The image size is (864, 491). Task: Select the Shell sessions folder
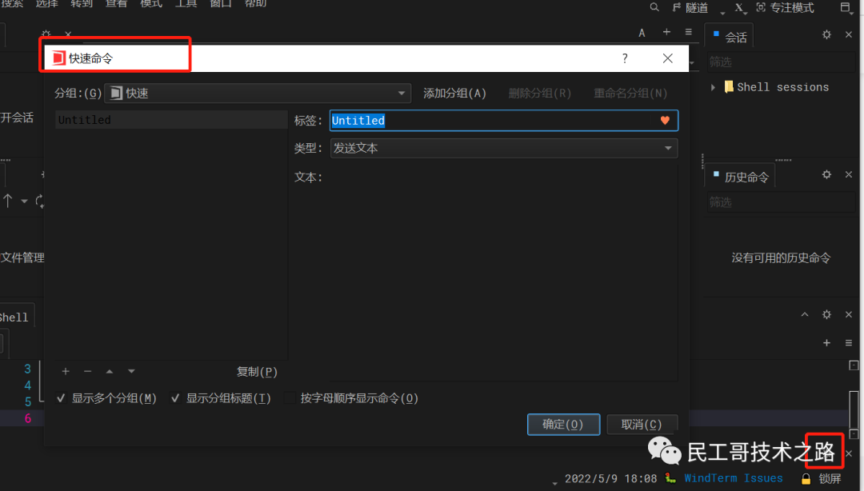pos(776,87)
